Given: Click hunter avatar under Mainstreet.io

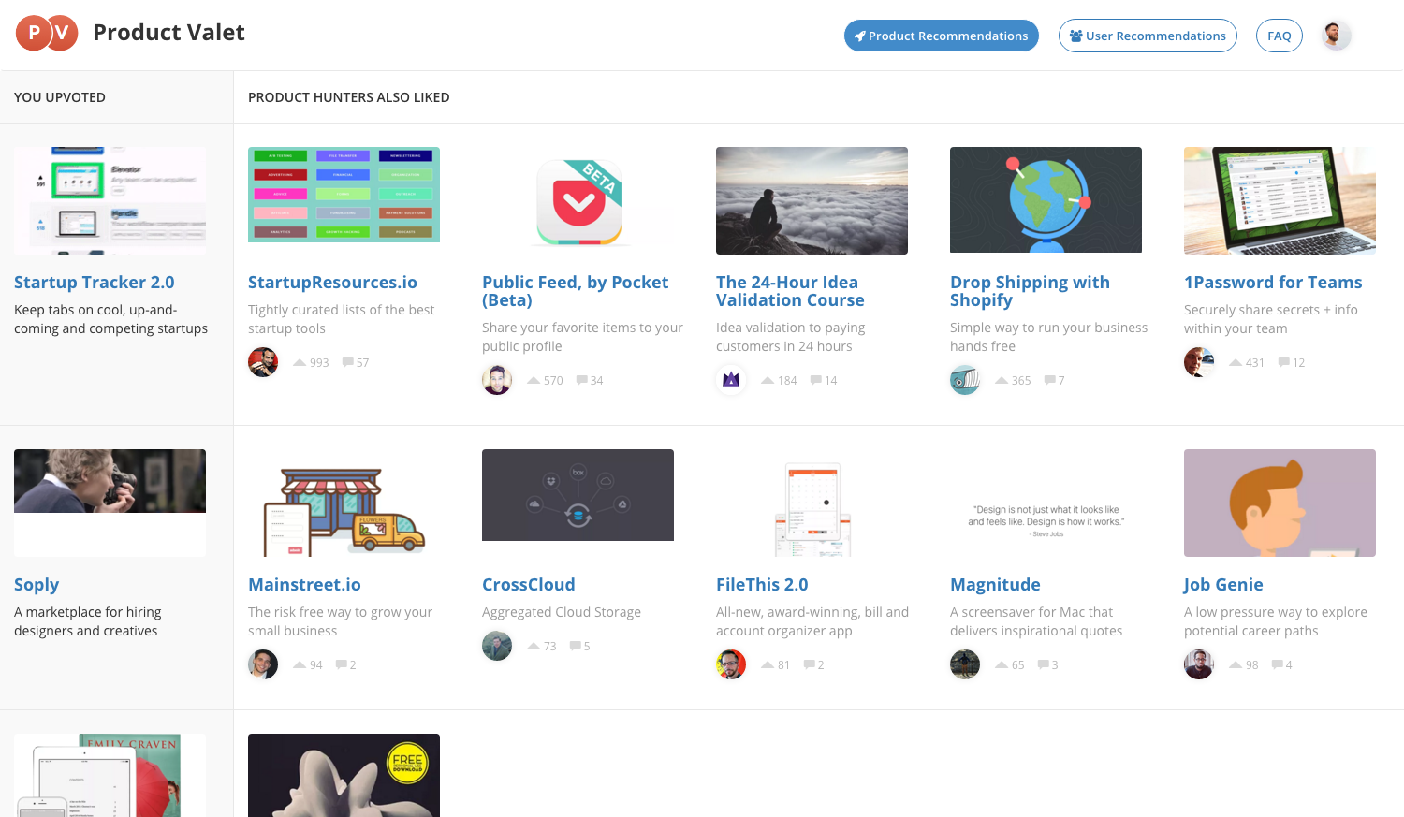Looking at the screenshot, I should 263,664.
